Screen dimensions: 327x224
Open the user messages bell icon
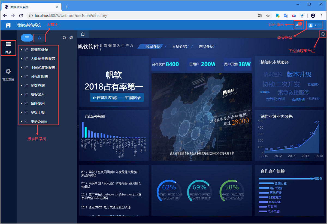(x=297, y=25)
